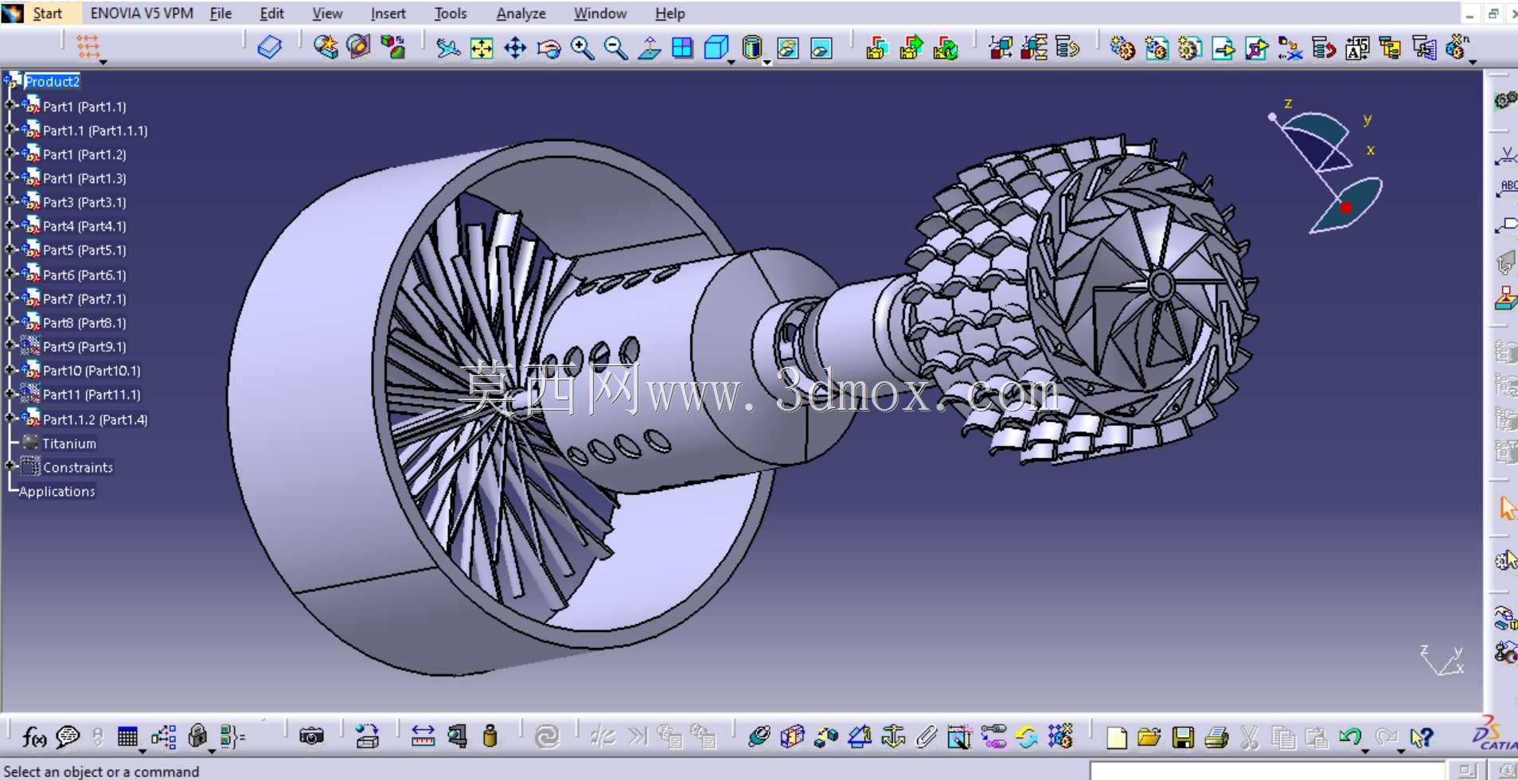Screen dimensions: 1518x780
Task: Open the Design Table icon
Action: click(127, 737)
